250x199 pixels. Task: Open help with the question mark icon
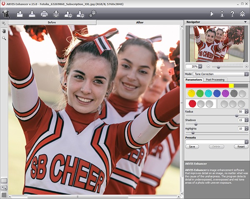[x=232, y=14]
